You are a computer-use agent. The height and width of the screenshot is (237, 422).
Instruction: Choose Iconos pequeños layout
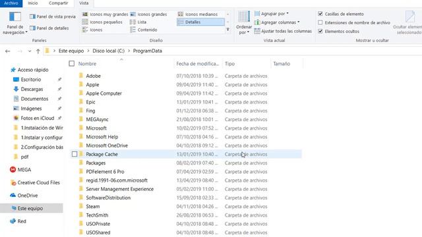click(x=102, y=22)
